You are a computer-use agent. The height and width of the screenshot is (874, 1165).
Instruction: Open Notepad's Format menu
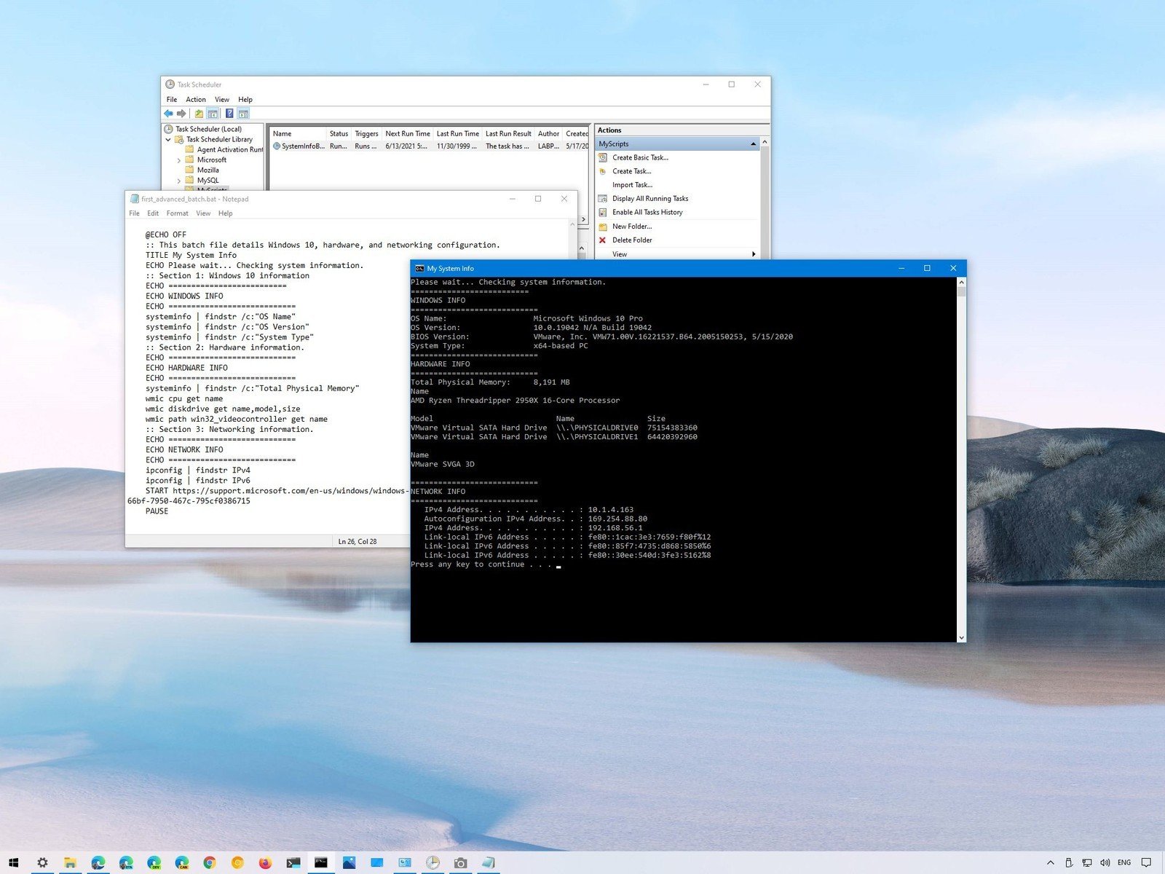click(176, 213)
